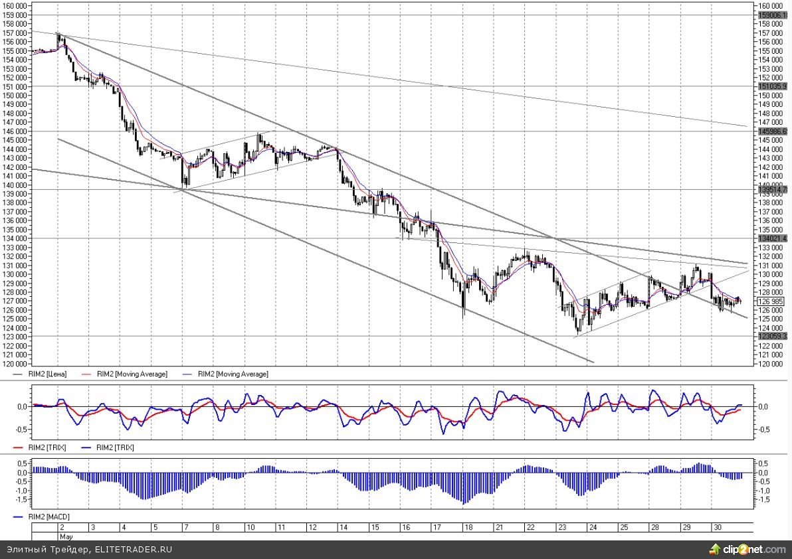Click date 30 on the time axis
The height and width of the screenshot is (559, 792).
(x=716, y=527)
